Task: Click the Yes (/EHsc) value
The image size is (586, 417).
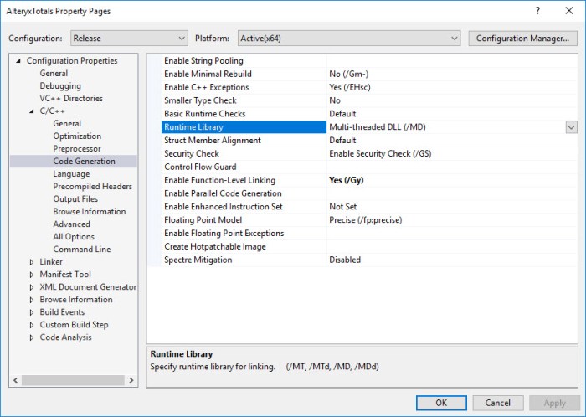Action: [350, 87]
